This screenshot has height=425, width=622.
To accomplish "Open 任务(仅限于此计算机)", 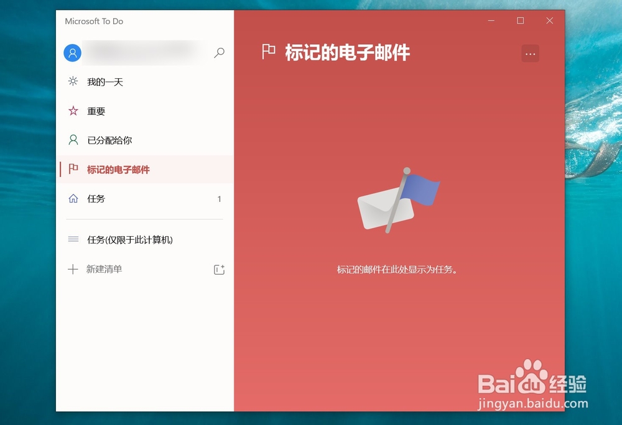I will tap(131, 239).
